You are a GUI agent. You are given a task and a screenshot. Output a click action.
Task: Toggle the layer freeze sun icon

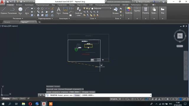click(x=87, y=9)
